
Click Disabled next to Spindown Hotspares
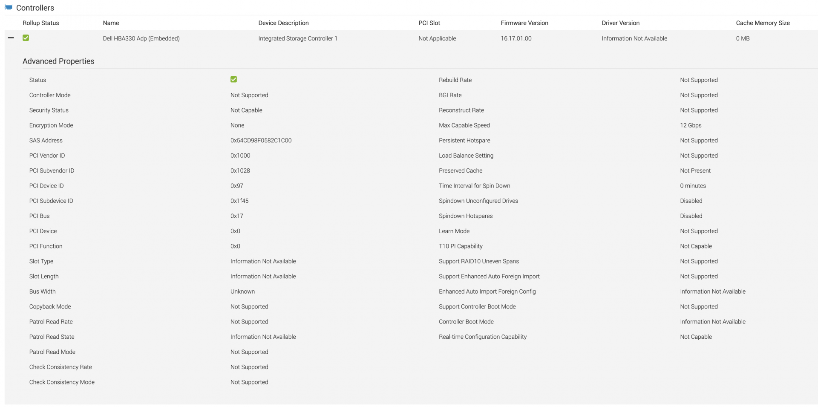pos(691,216)
